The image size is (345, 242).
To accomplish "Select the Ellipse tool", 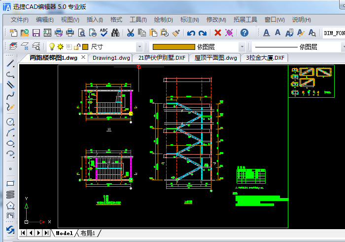I will tap(10, 144).
